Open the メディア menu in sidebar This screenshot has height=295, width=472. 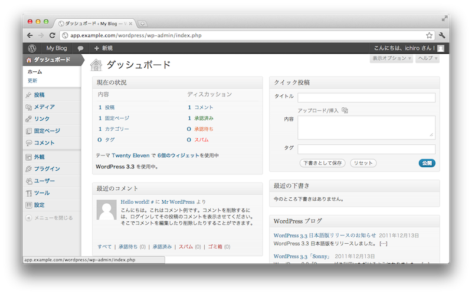(44, 107)
